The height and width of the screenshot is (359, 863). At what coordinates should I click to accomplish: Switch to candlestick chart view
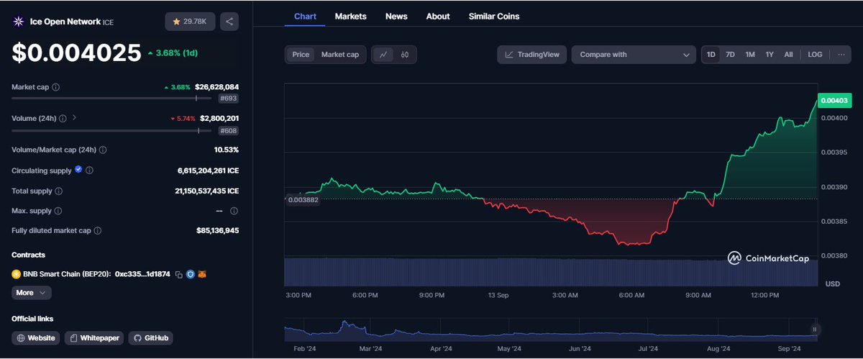coord(405,55)
